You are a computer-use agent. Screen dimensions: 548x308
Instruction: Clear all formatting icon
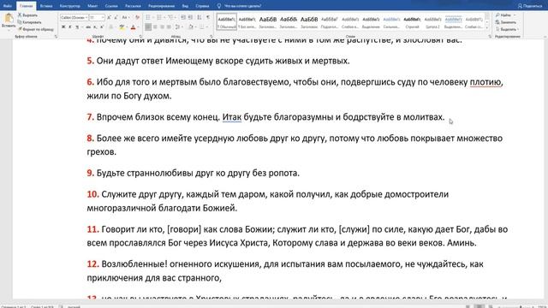[x=137, y=17]
